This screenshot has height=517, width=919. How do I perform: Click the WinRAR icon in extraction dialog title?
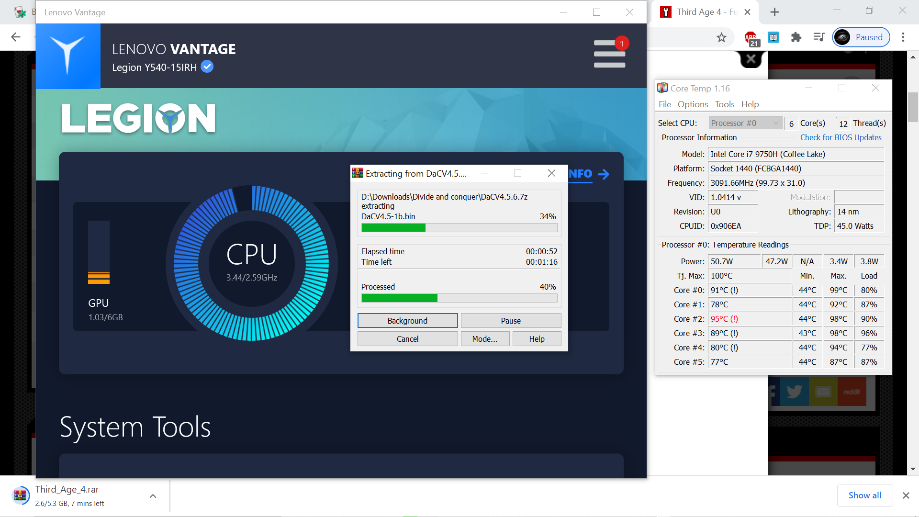coord(358,173)
